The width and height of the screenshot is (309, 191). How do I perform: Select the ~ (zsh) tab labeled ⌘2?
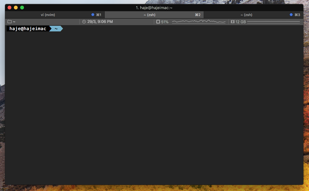click(x=149, y=15)
